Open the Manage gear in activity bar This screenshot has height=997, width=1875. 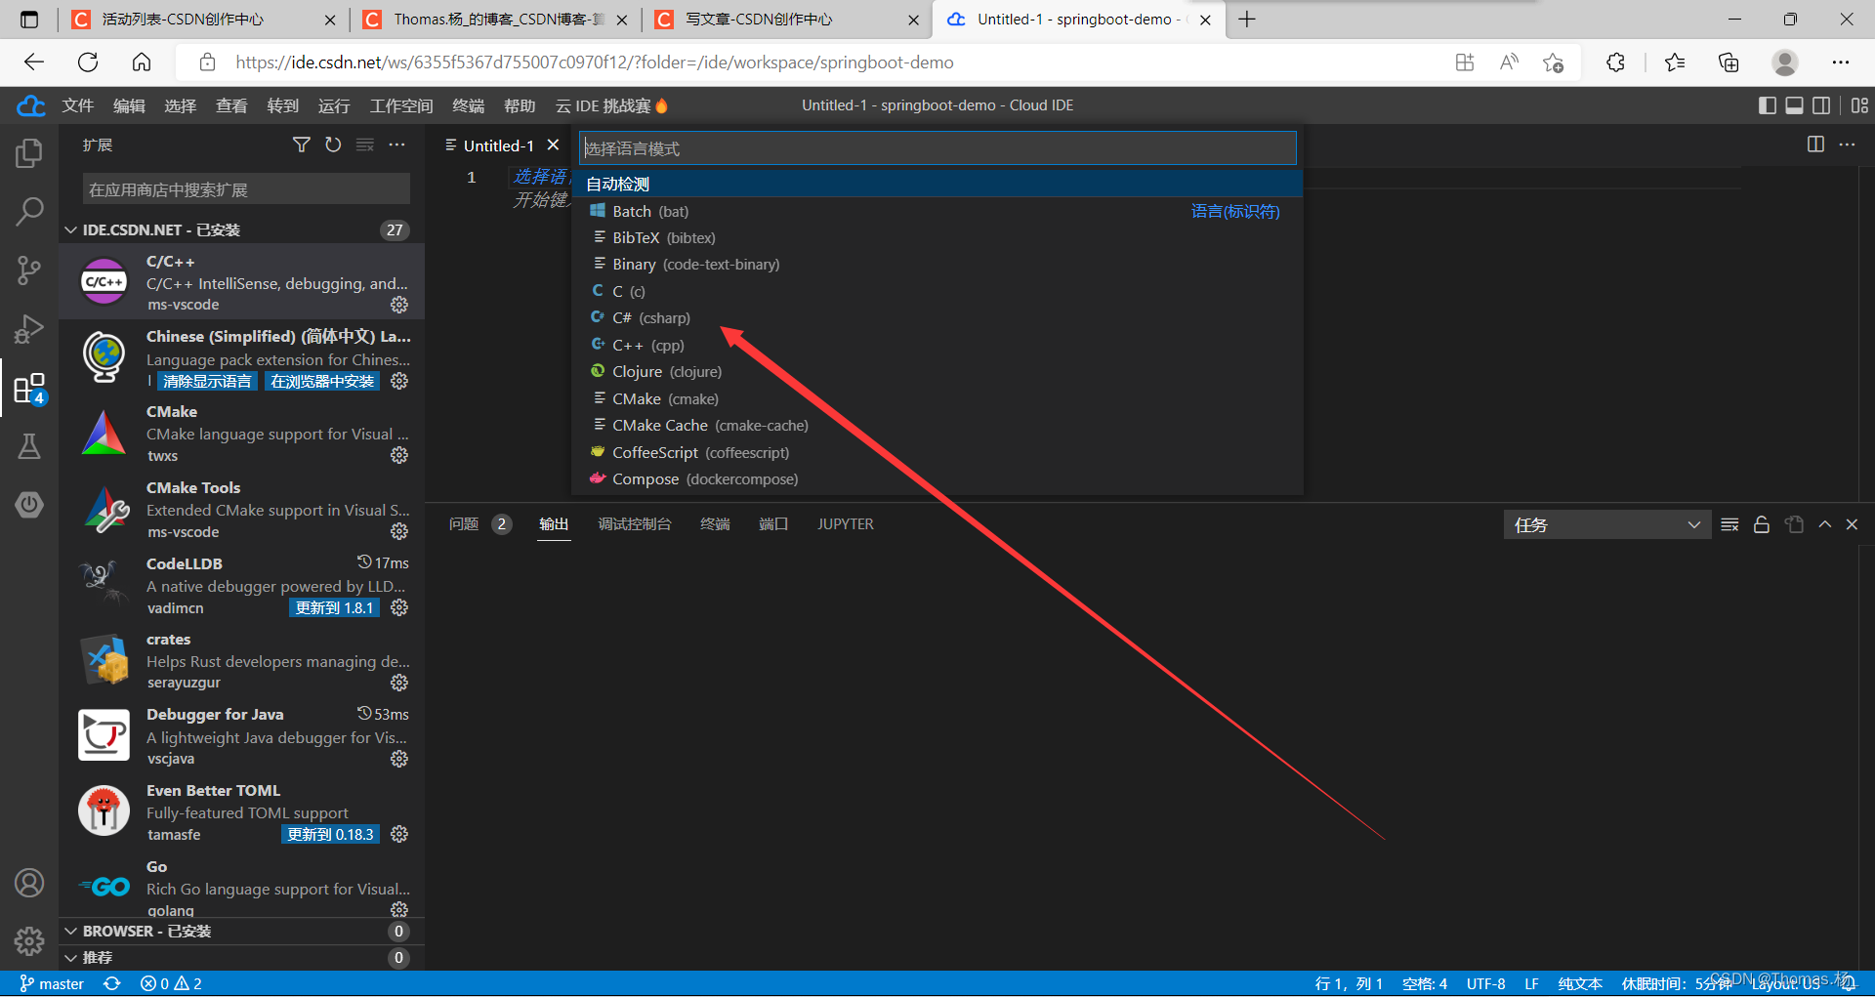click(29, 941)
